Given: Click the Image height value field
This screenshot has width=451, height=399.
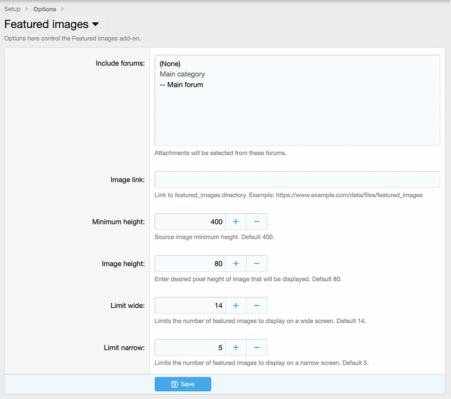Looking at the screenshot, I should (190, 263).
